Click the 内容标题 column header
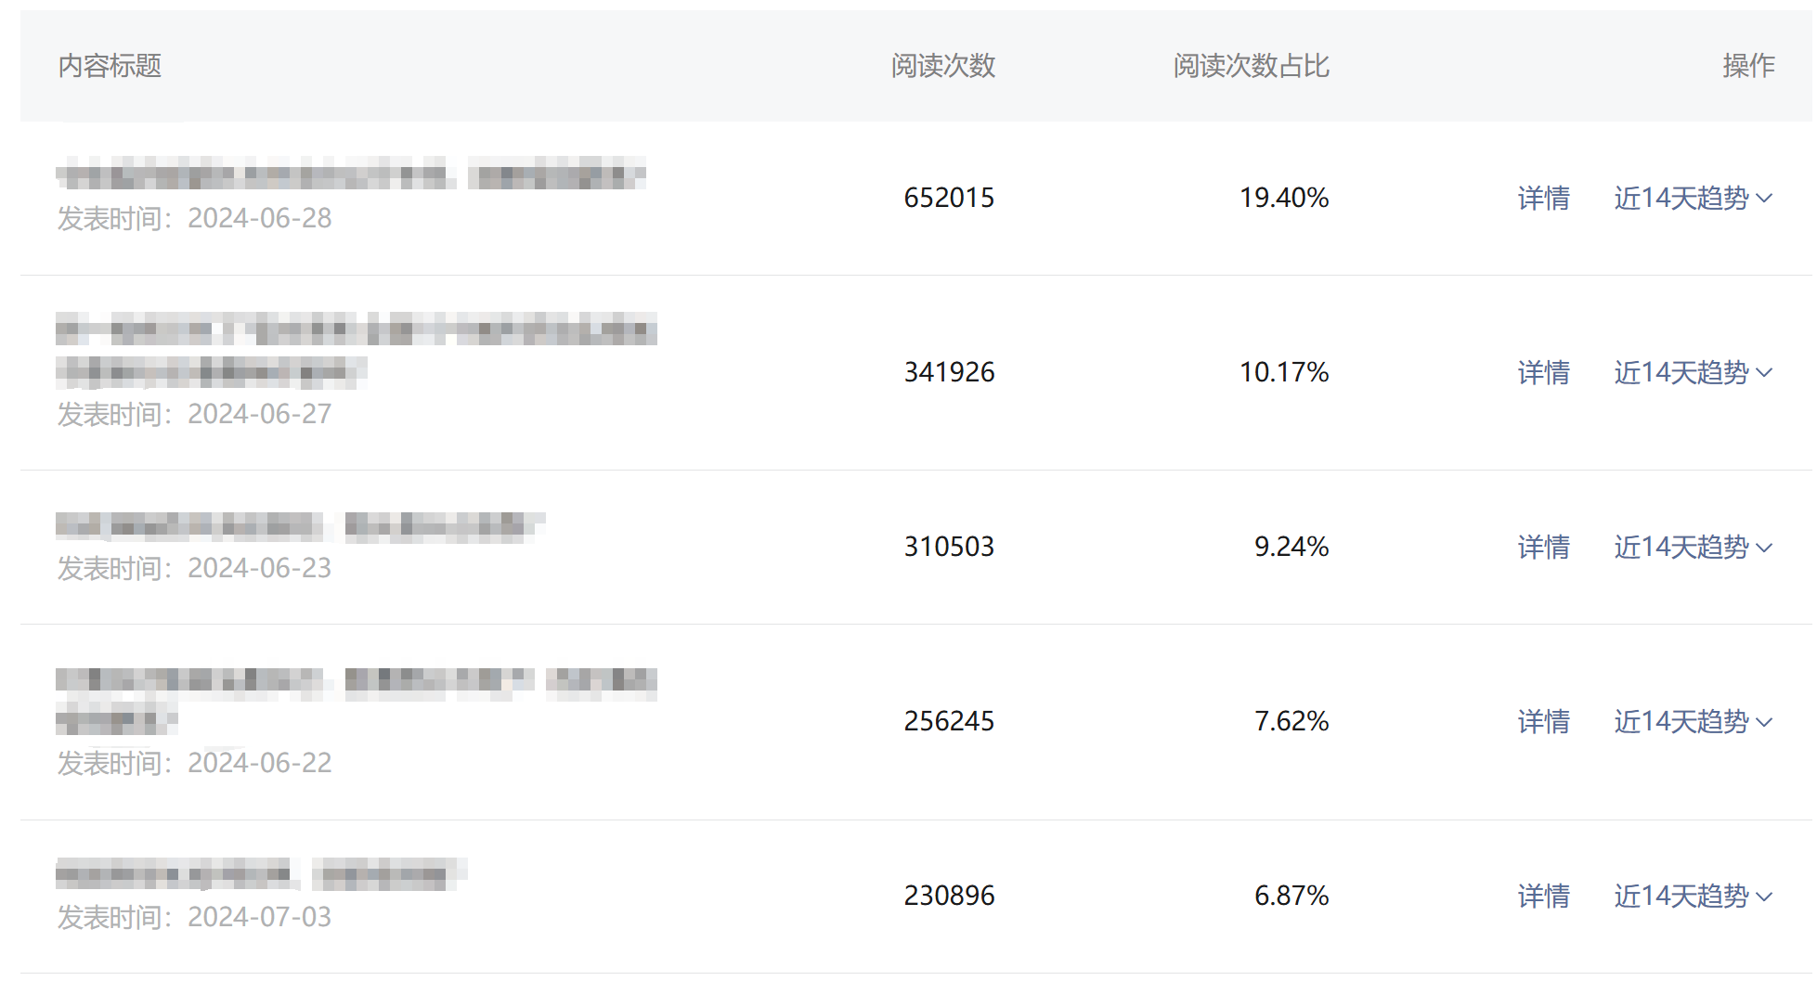 click(x=110, y=66)
